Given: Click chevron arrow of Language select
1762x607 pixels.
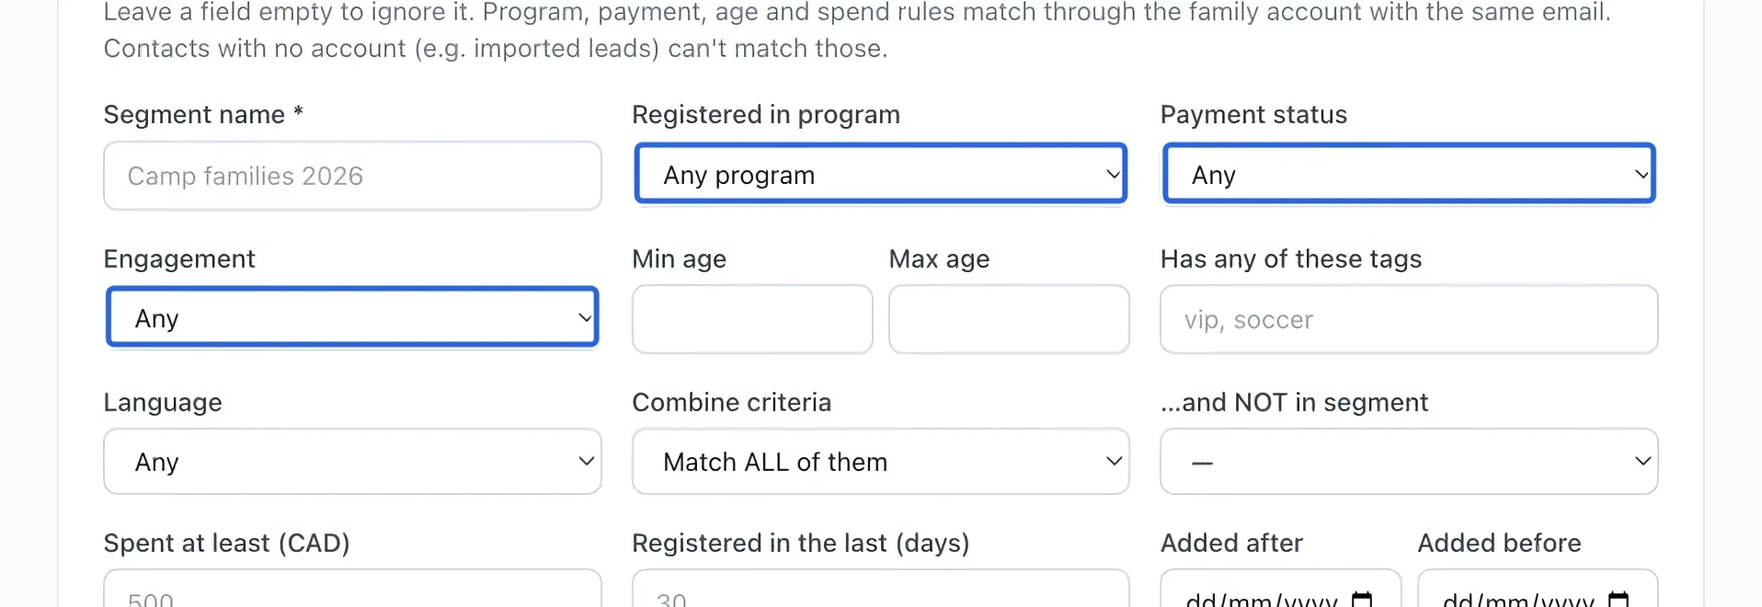Looking at the screenshot, I should pos(586,461).
